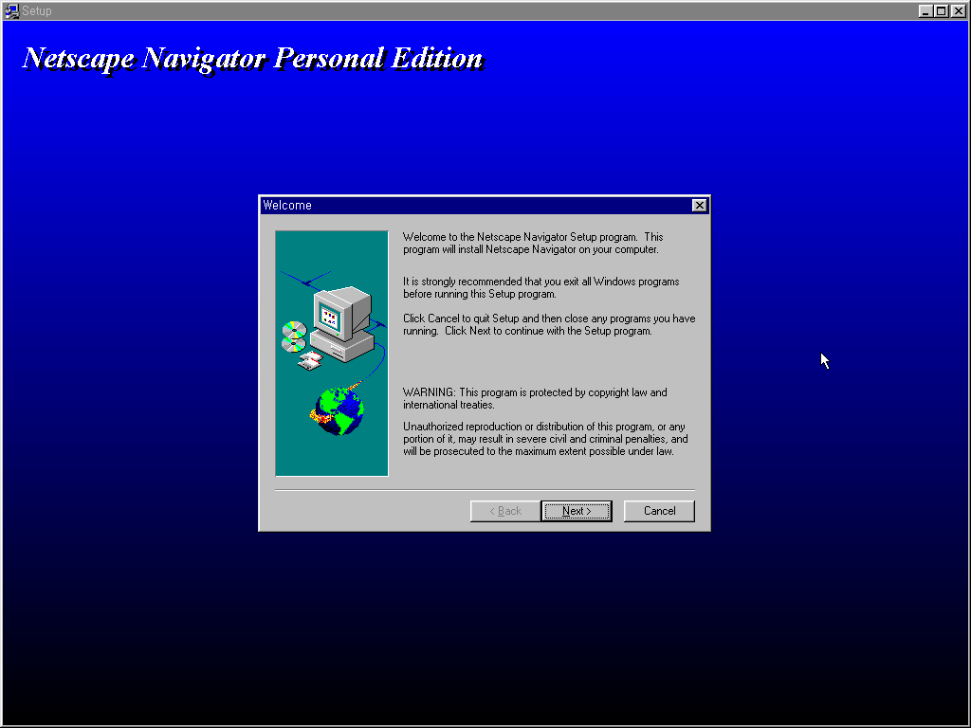Click the Setup window system icon
Screen dimensions: 971x728
(x=10, y=10)
